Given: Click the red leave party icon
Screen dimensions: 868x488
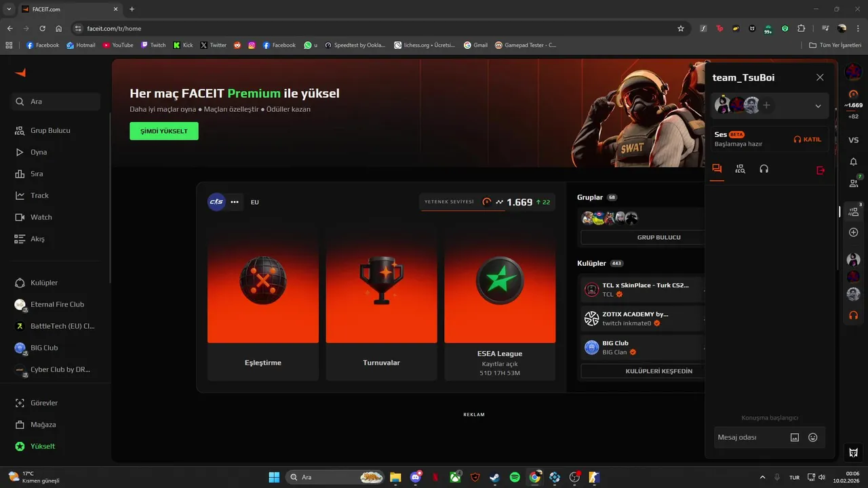Looking at the screenshot, I should point(821,170).
